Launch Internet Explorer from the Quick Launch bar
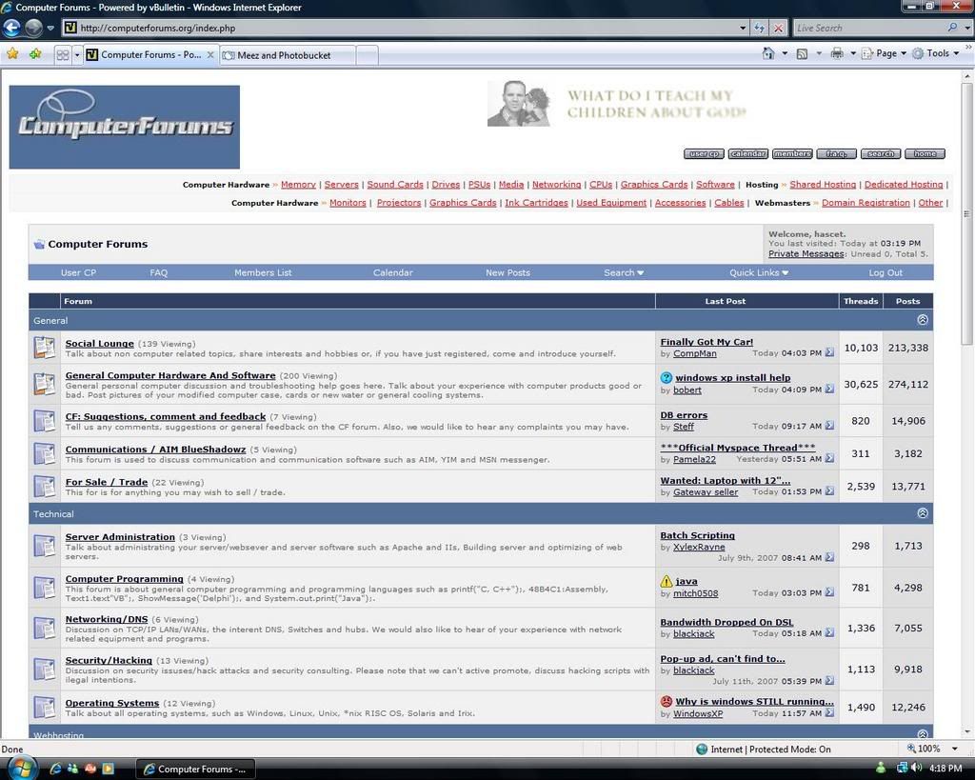The height and width of the screenshot is (780, 975). tap(55, 769)
